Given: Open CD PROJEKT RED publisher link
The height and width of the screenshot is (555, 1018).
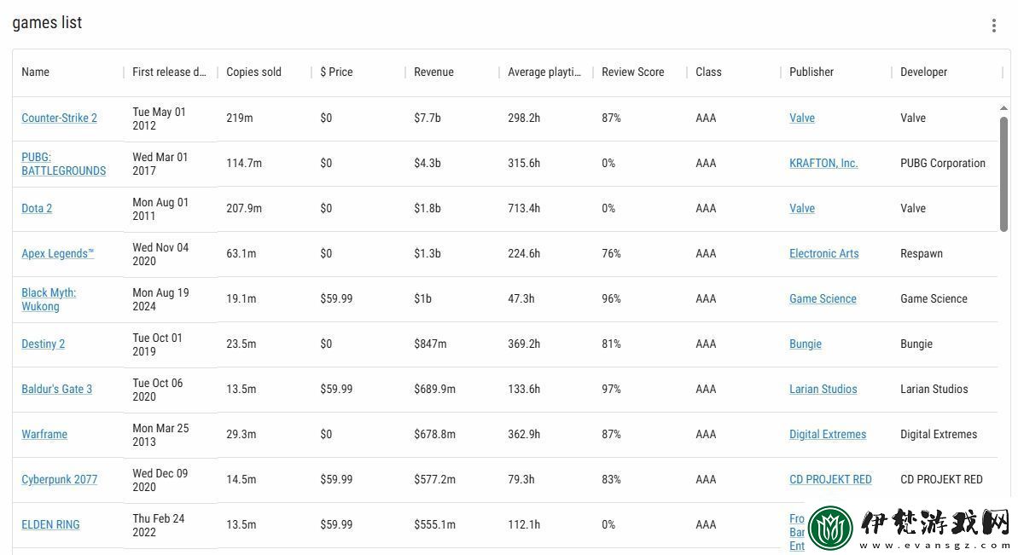Looking at the screenshot, I should (x=830, y=479).
